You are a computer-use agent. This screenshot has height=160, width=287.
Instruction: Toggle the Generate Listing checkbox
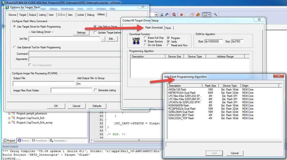pos(95,90)
